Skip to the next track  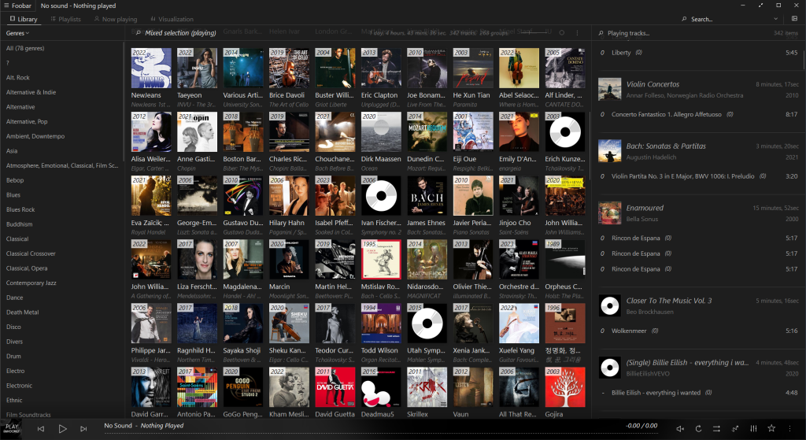pyautogui.click(x=83, y=428)
